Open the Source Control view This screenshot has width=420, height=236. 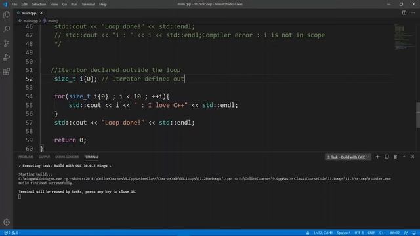pos(7,43)
